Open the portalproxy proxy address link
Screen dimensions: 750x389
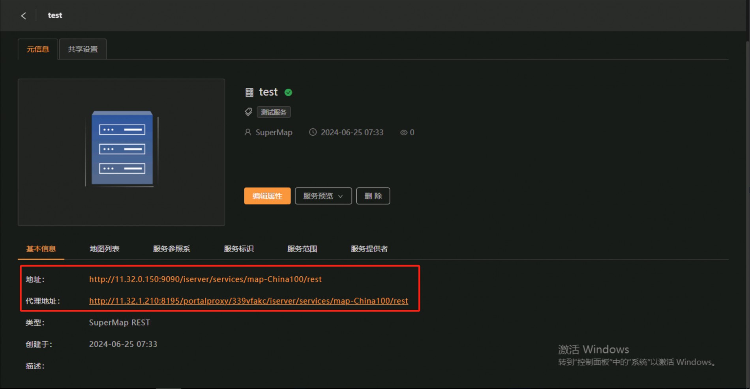click(249, 301)
